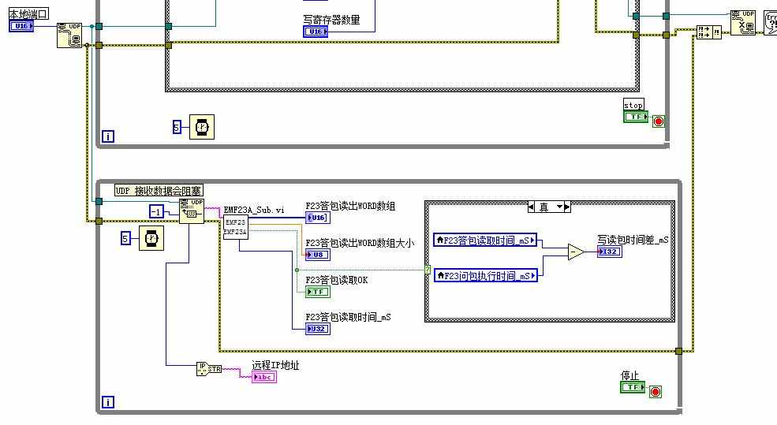Image resolution: width=777 pixels, height=425 pixels.
Task: Open the case selector dropdown showing 真
Action: 550,207
